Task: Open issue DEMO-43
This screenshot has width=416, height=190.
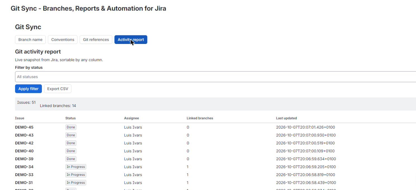Action: coord(24,135)
